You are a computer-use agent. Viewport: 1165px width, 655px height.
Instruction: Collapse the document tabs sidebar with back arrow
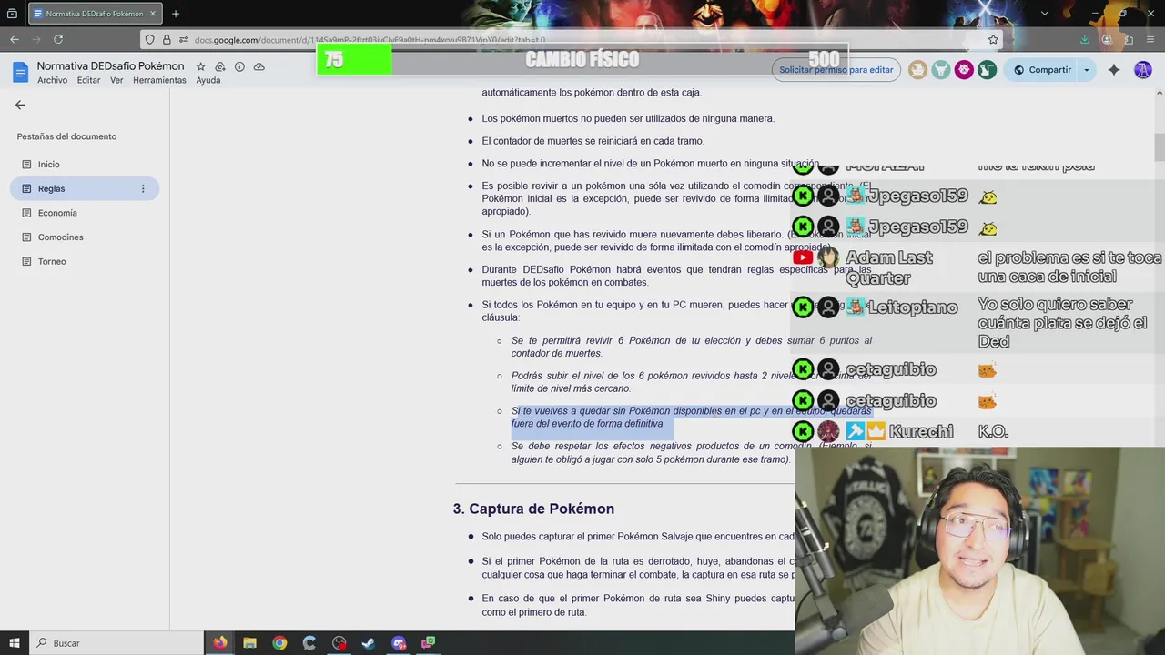[x=20, y=105]
